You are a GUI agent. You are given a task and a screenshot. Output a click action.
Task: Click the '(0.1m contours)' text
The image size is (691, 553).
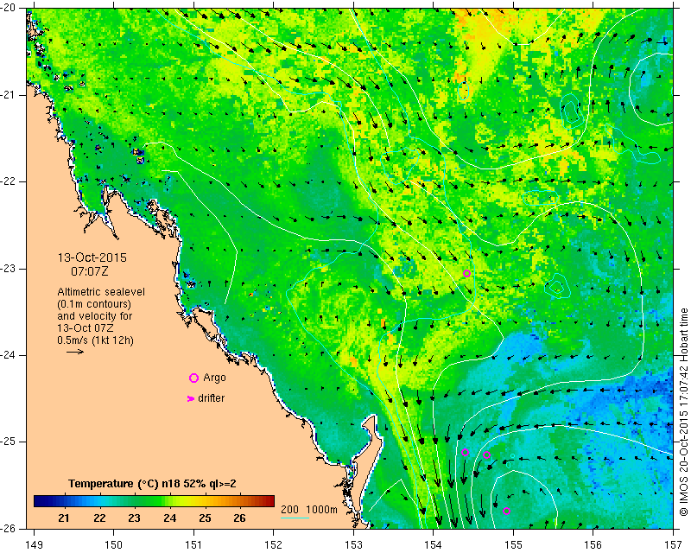point(94,304)
